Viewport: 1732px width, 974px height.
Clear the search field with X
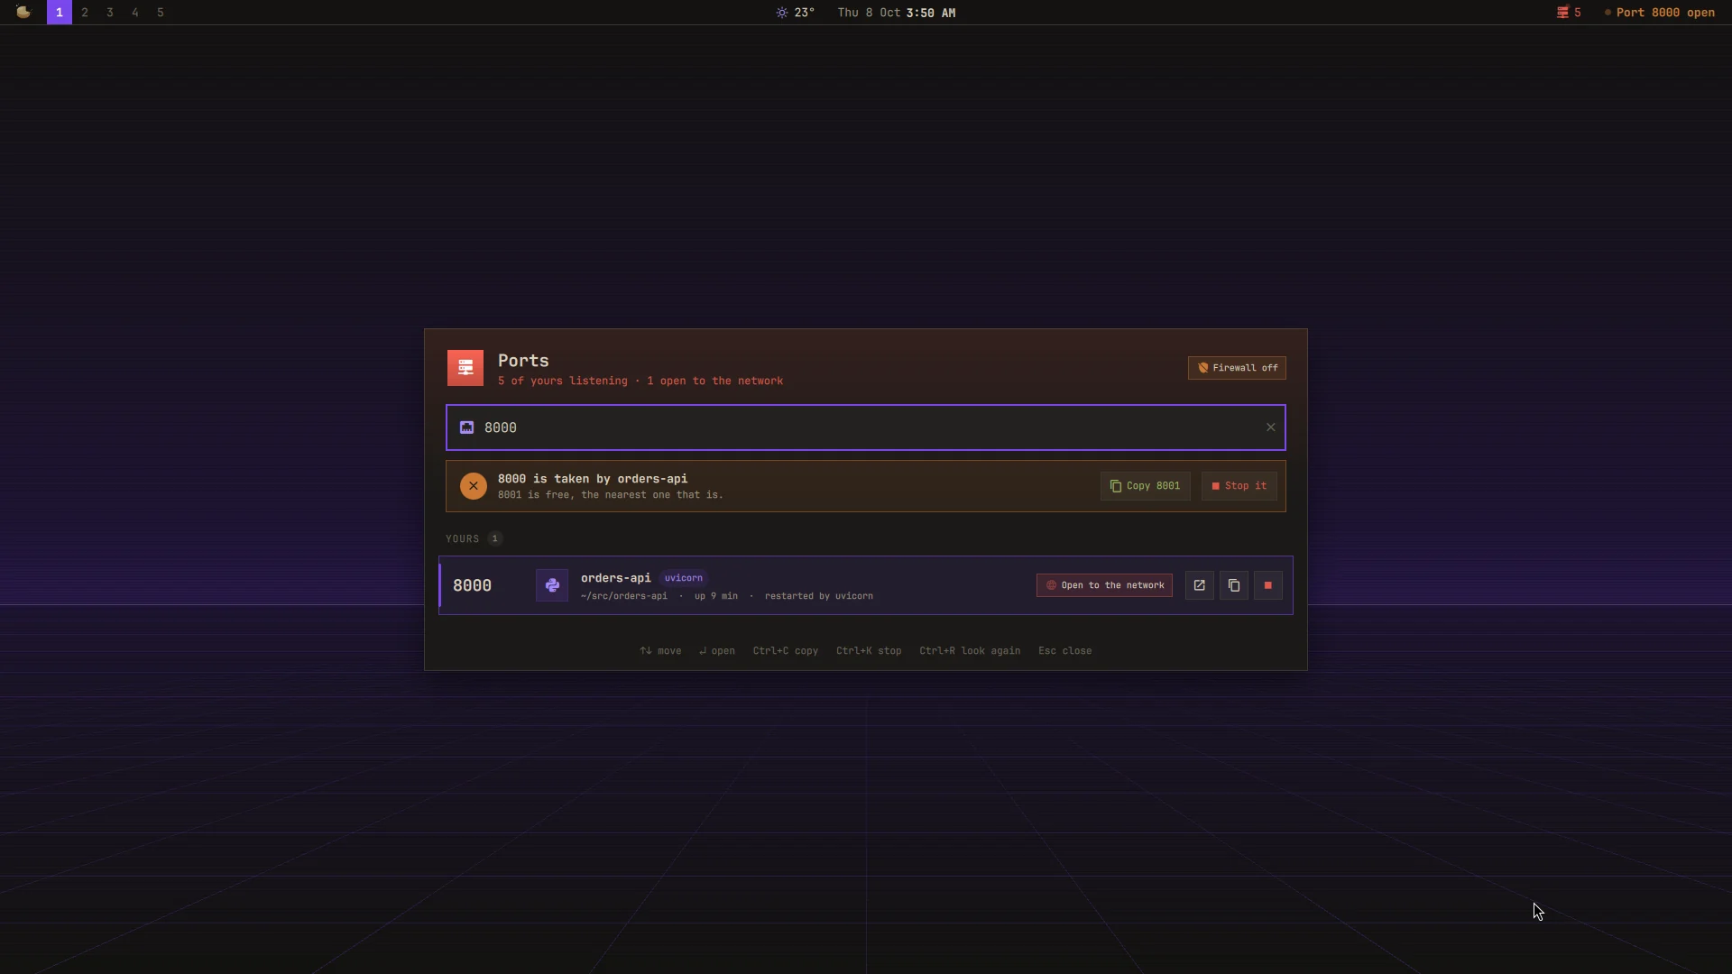tap(1270, 427)
